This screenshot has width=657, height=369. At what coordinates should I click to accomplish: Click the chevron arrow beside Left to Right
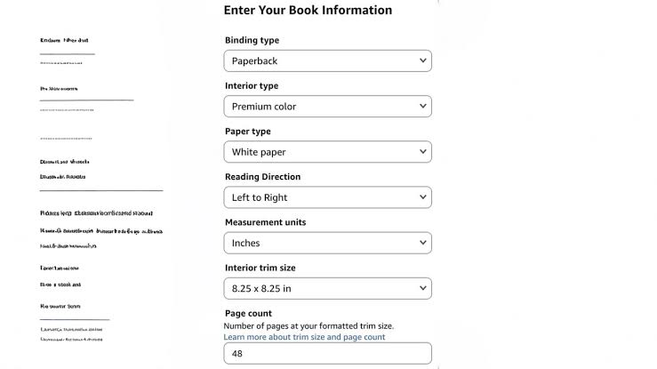[423, 197]
